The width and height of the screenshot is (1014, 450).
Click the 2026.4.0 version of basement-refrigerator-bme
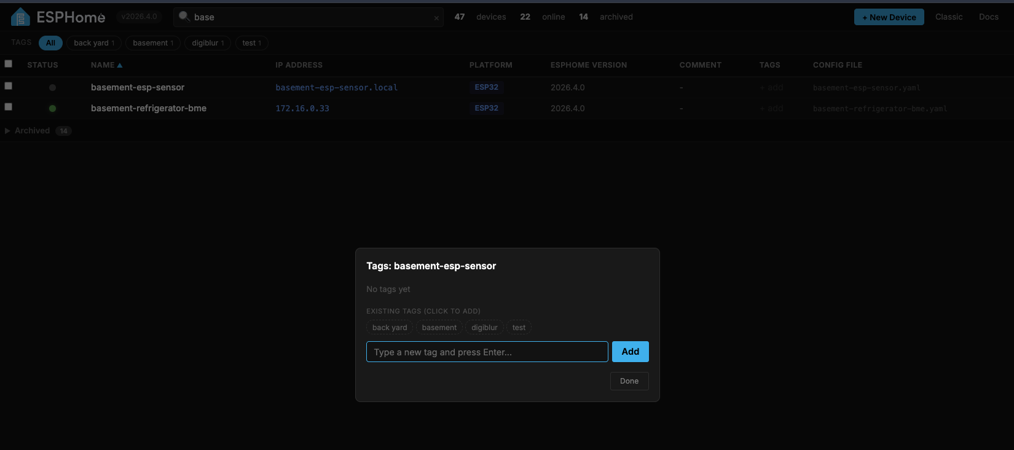(x=568, y=108)
